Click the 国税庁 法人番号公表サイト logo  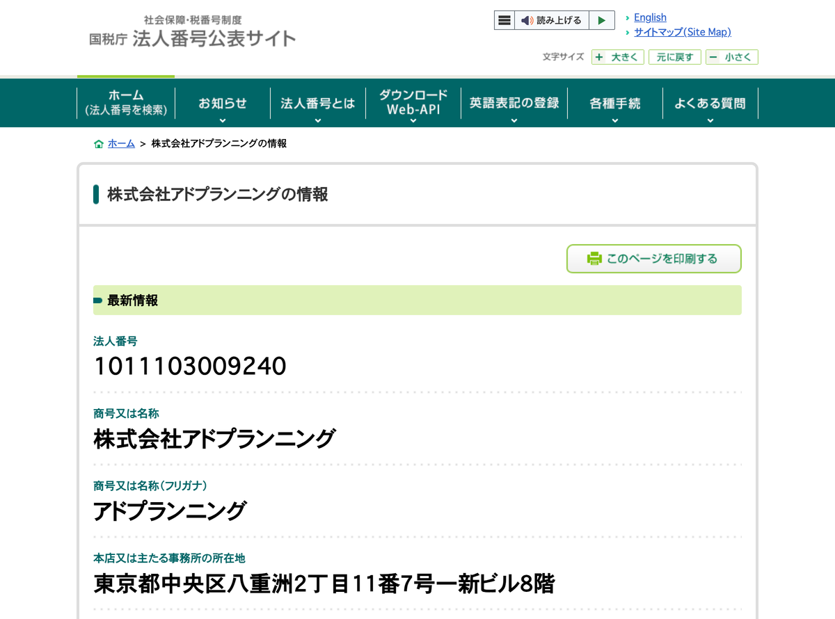193,32
